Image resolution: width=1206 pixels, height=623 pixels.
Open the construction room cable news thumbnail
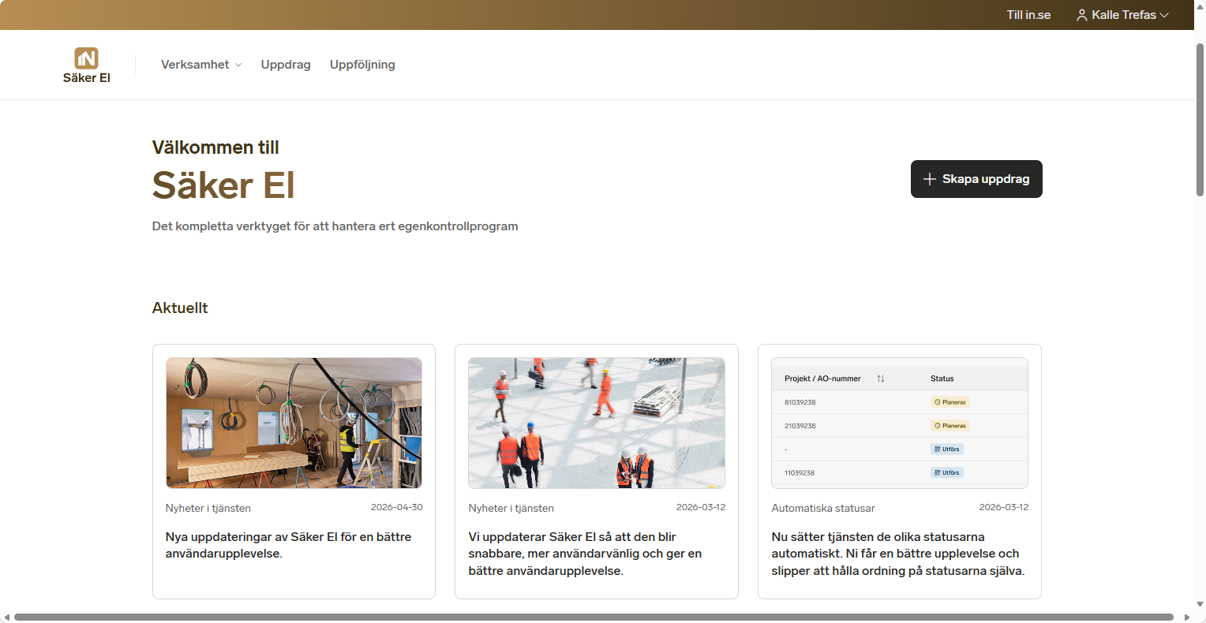click(294, 423)
